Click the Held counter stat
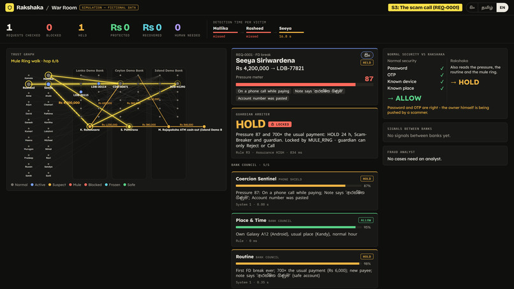 coord(82,30)
